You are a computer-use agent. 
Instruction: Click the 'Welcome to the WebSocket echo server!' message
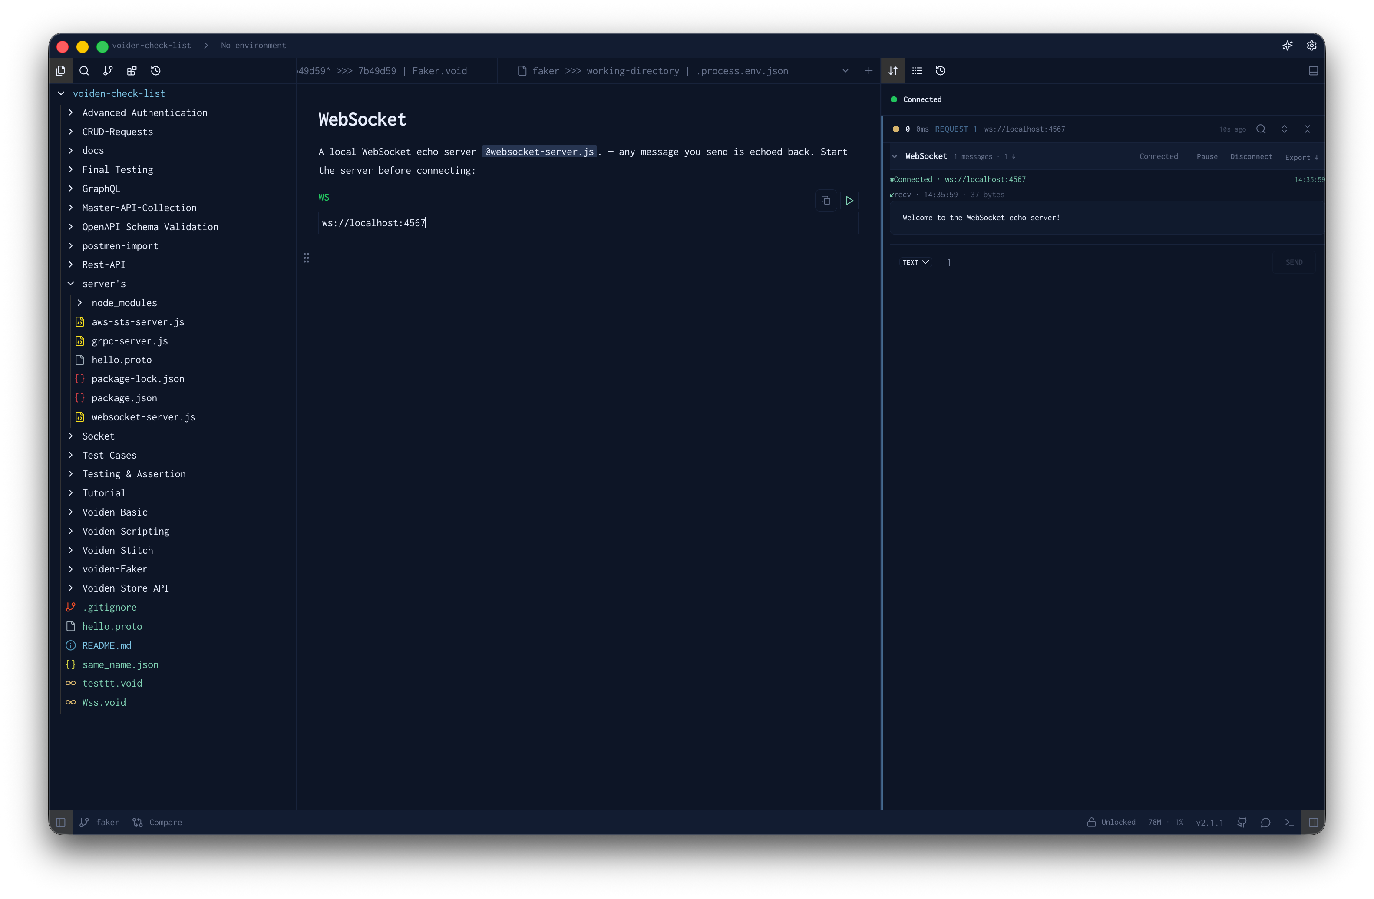point(981,218)
